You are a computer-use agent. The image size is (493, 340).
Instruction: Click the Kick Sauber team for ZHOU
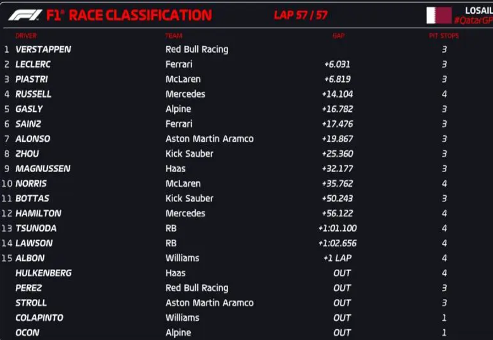coord(189,154)
